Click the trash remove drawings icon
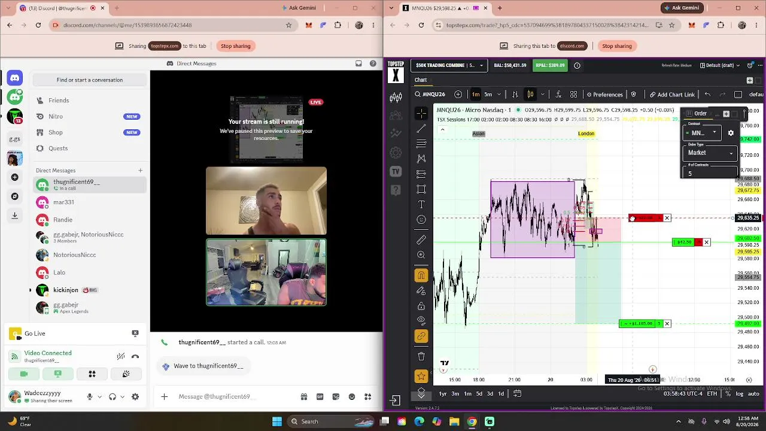This screenshot has height=431, width=766. [421, 356]
